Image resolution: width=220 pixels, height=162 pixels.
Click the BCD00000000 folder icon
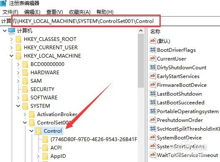tap(25, 64)
